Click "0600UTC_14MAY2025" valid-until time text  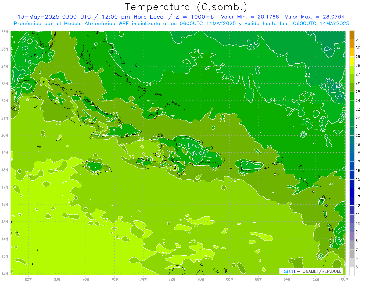[x=321, y=23]
